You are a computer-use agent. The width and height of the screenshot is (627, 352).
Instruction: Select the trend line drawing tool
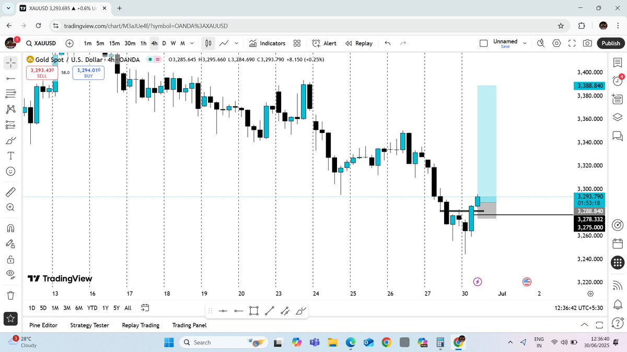click(10, 78)
